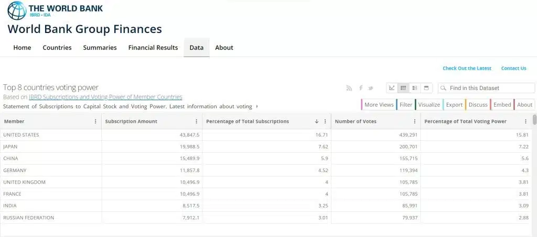Open Subscription Amount column options menu
The image size is (537, 237).
(x=196, y=121)
